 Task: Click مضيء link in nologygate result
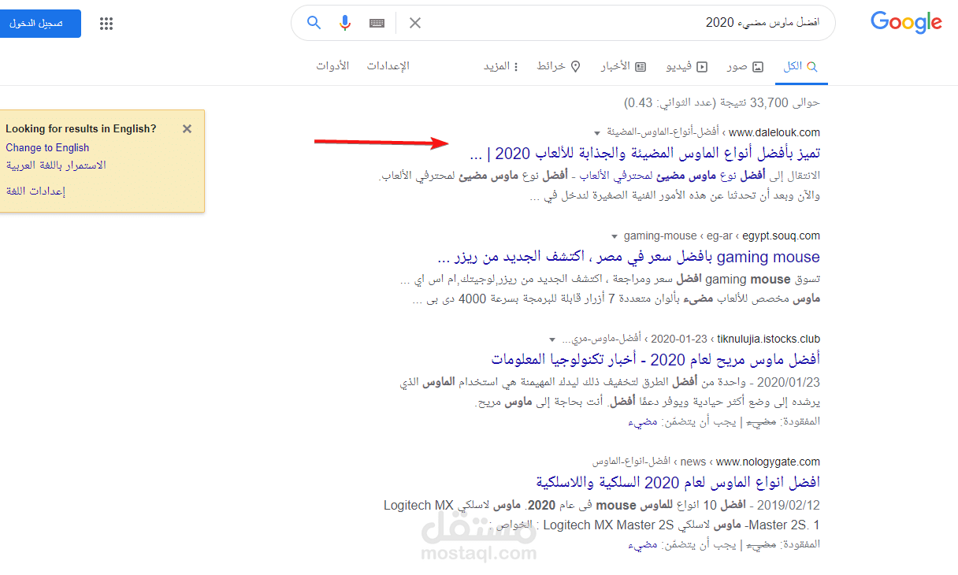642,544
